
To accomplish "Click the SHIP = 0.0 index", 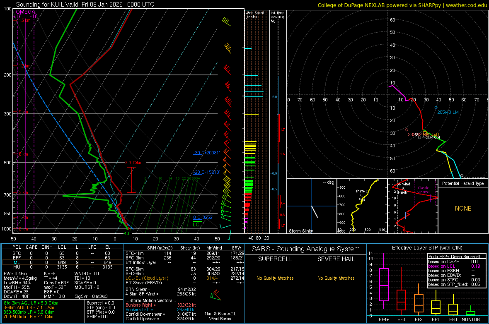I will pos(97,317).
